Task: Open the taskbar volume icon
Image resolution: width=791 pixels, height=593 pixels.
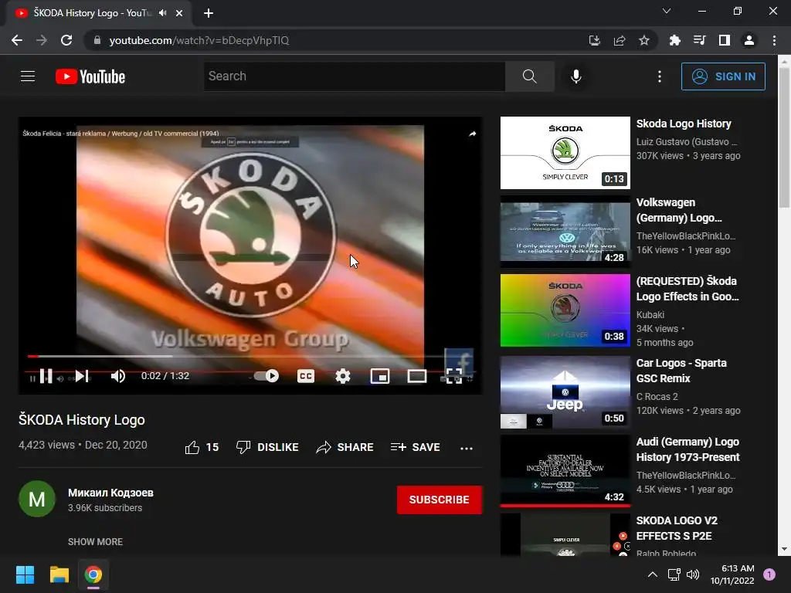Action: click(693, 574)
